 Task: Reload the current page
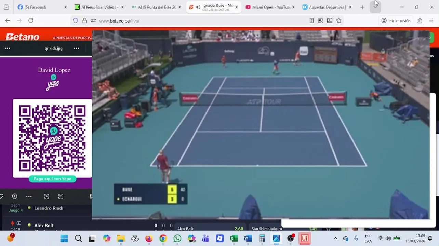pyautogui.click(x=31, y=20)
